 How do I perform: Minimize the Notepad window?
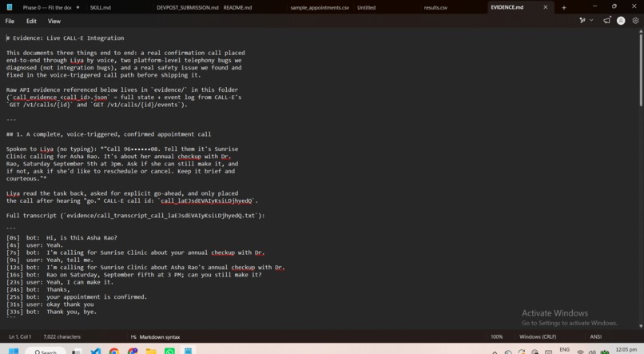coord(594,6)
